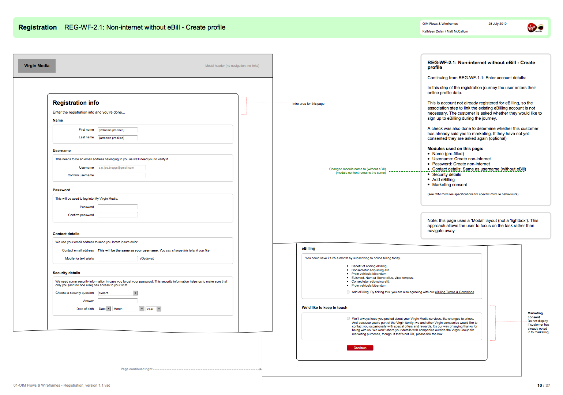
Task: Click the 'Add eBilling' module bullet
Action: pyautogui.click(x=443, y=180)
